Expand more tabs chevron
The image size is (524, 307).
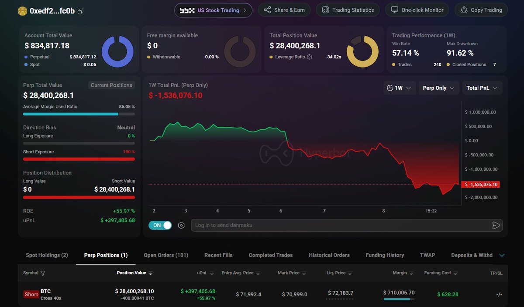click(x=501, y=255)
